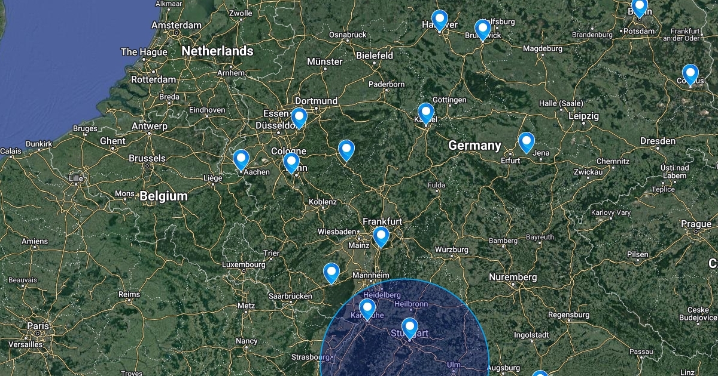Click the Frankfurt city label

click(x=382, y=221)
